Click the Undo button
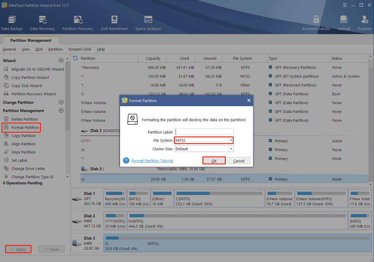 pos(51,249)
